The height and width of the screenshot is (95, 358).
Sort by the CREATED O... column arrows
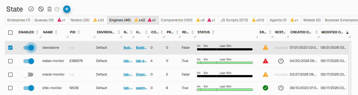(316, 32)
